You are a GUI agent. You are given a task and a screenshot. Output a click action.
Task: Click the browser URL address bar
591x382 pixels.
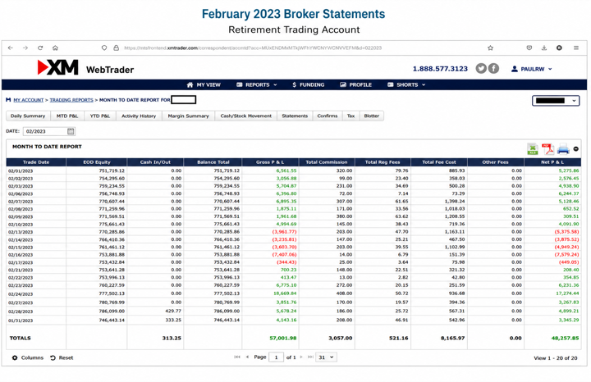pyautogui.click(x=253, y=48)
